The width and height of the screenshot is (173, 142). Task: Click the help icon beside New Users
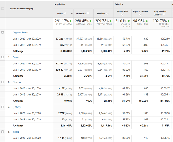click(87, 13)
